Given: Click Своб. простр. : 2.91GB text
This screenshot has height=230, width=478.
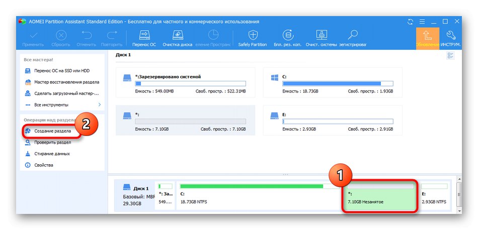Looking at the screenshot, I should (x=370, y=129).
